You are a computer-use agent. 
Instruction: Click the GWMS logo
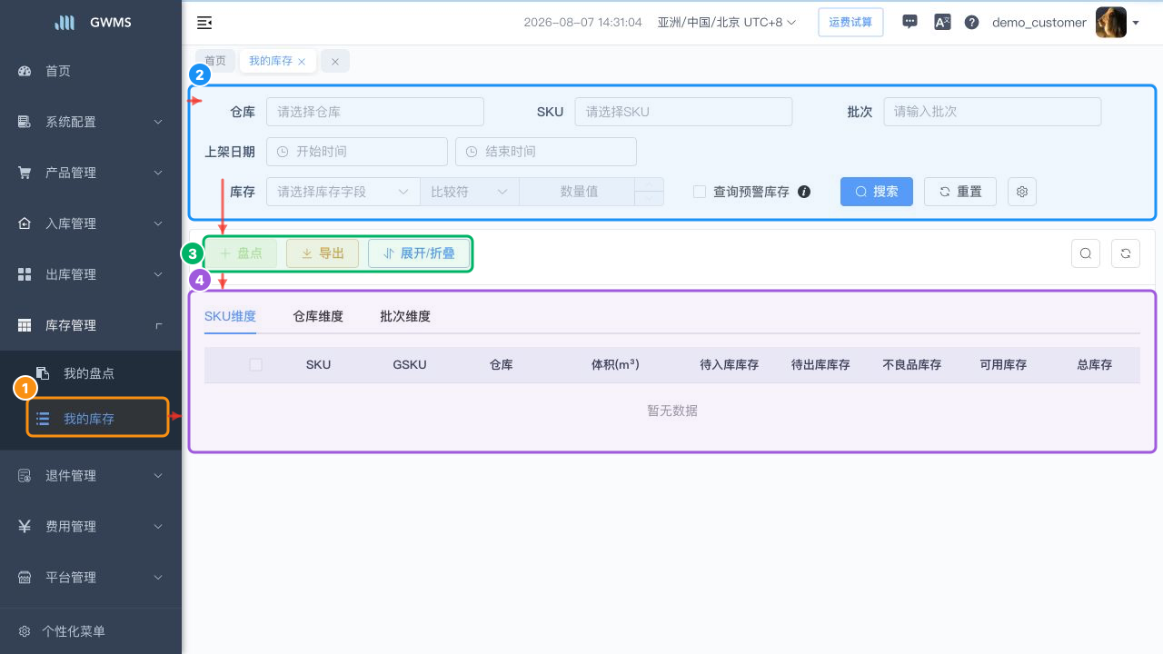click(x=91, y=22)
